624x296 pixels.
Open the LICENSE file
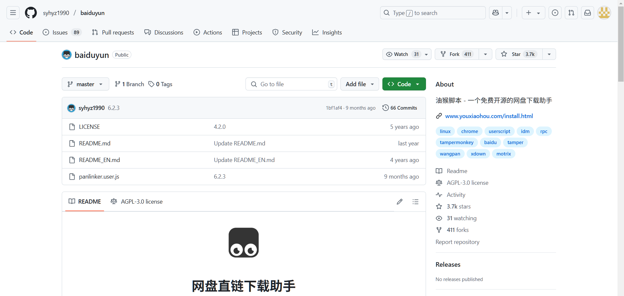(x=89, y=127)
